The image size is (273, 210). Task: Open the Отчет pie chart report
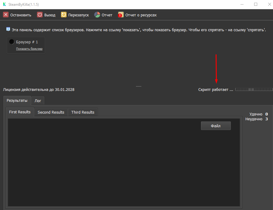[97, 15]
